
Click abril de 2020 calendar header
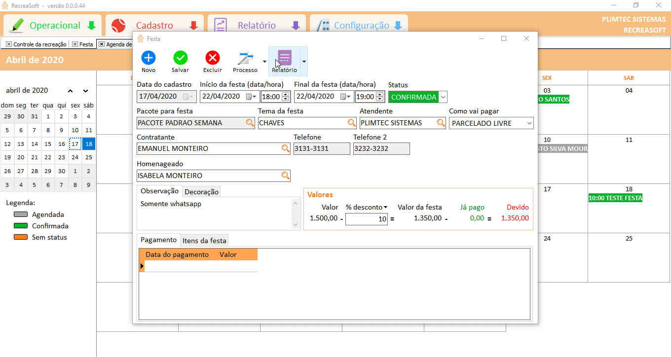click(27, 90)
